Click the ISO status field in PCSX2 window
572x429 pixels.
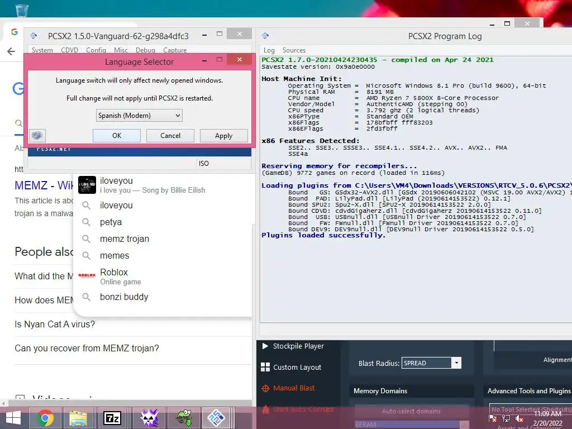223,164
